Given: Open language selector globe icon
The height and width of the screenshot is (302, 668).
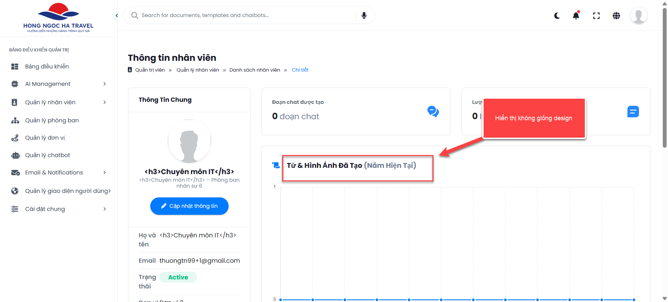Looking at the screenshot, I should [x=616, y=16].
